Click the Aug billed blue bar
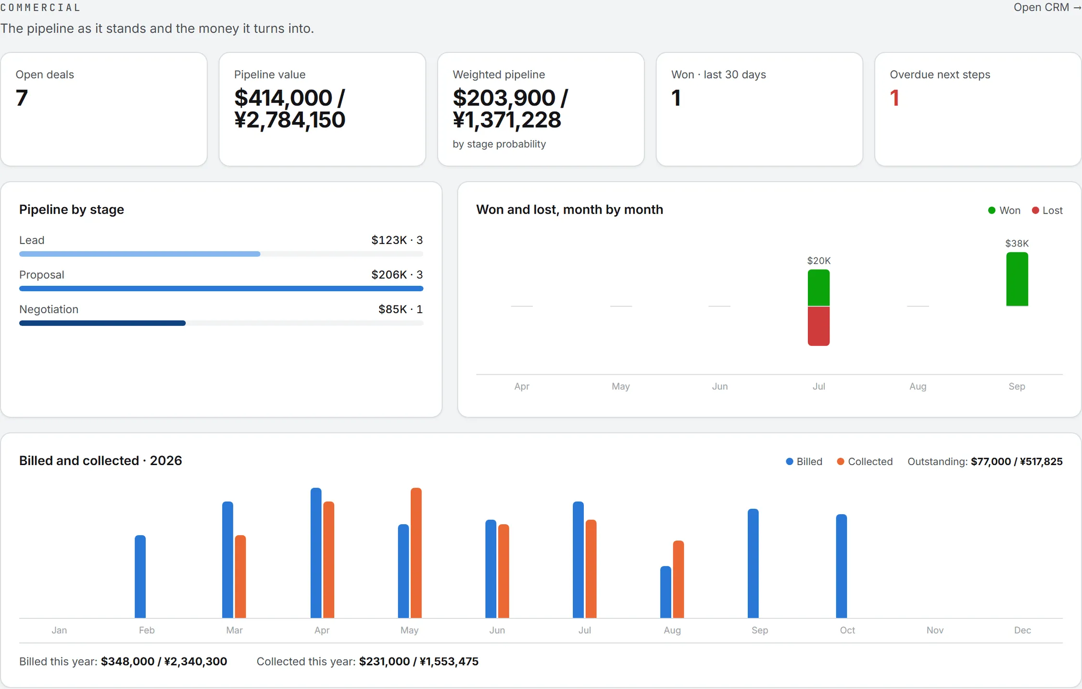This screenshot has height=689, width=1082. [666, 592]
